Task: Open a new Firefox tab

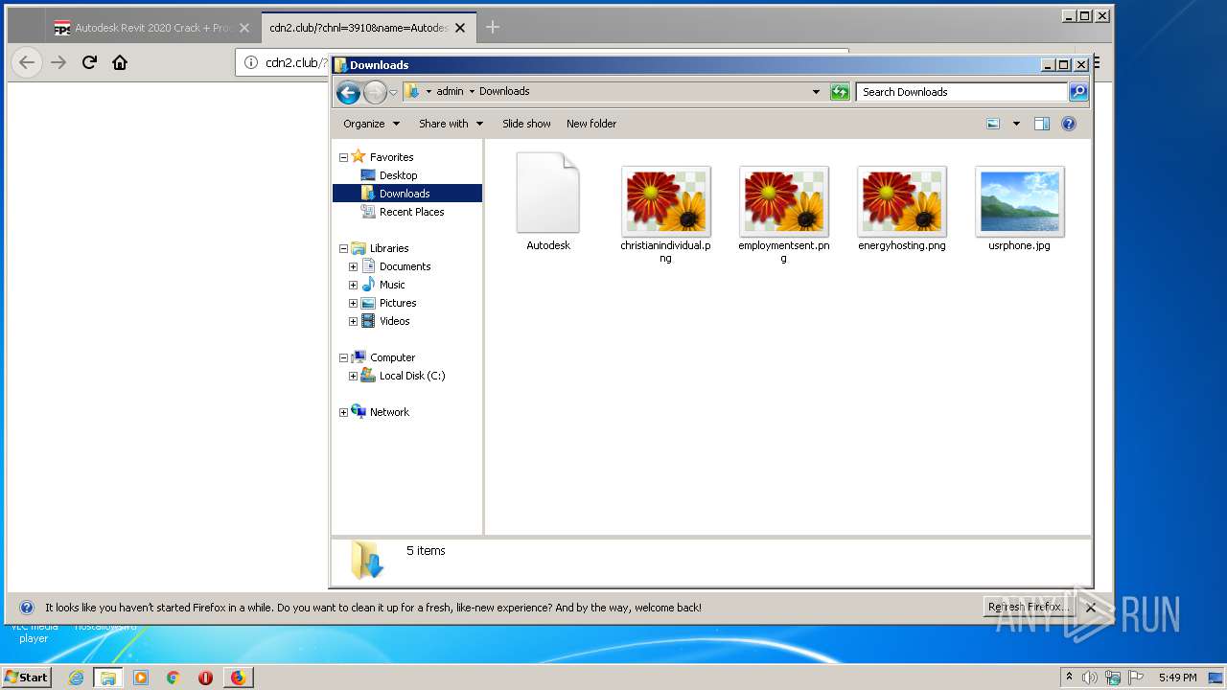Action: (493, 27)
